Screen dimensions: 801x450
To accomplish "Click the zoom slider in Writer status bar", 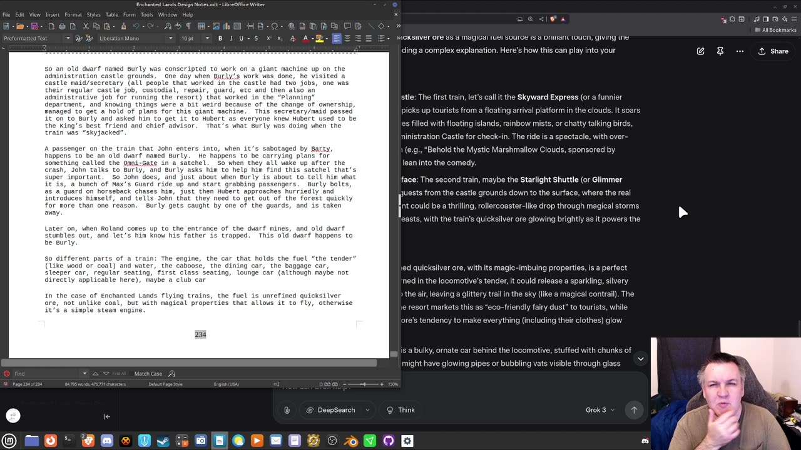I will click(364, 384).
